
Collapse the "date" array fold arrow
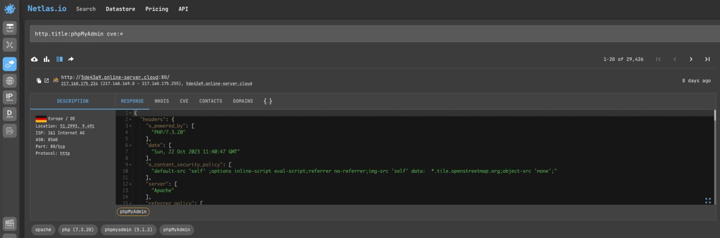pos(130,145)
